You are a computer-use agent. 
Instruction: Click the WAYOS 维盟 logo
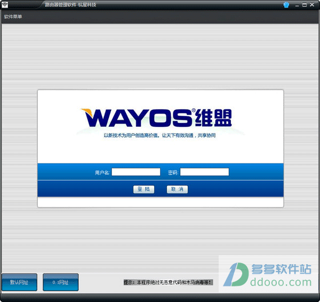pyautogui.click(x=156, y=118)
